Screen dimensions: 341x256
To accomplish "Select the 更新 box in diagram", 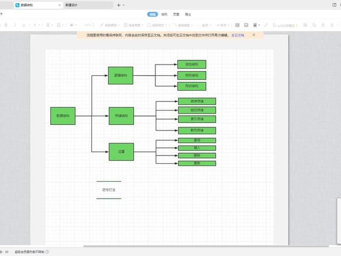I will coord(197,163).
